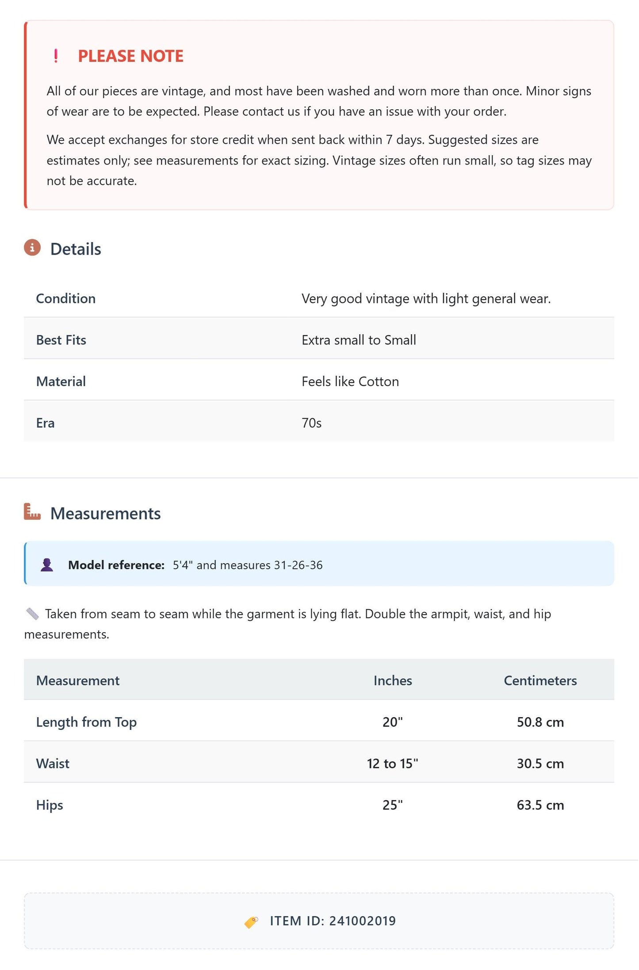This screenshot has width=639, height=970.
Task: Click the Model reference bold label
Action: 116,565
